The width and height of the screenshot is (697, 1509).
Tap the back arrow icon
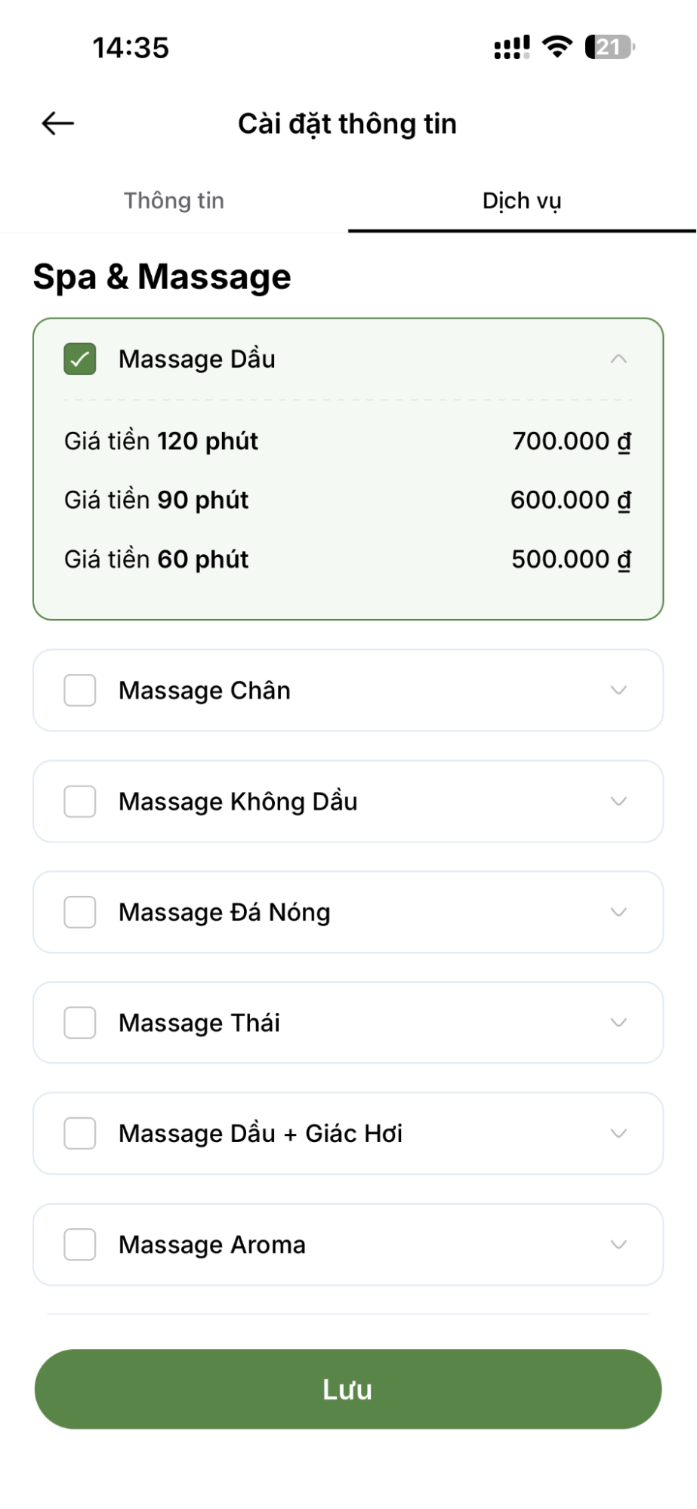[x=58, y=123]
